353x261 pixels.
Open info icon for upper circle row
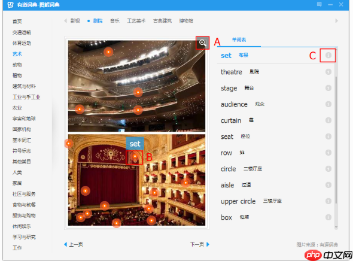coord(328,201)
